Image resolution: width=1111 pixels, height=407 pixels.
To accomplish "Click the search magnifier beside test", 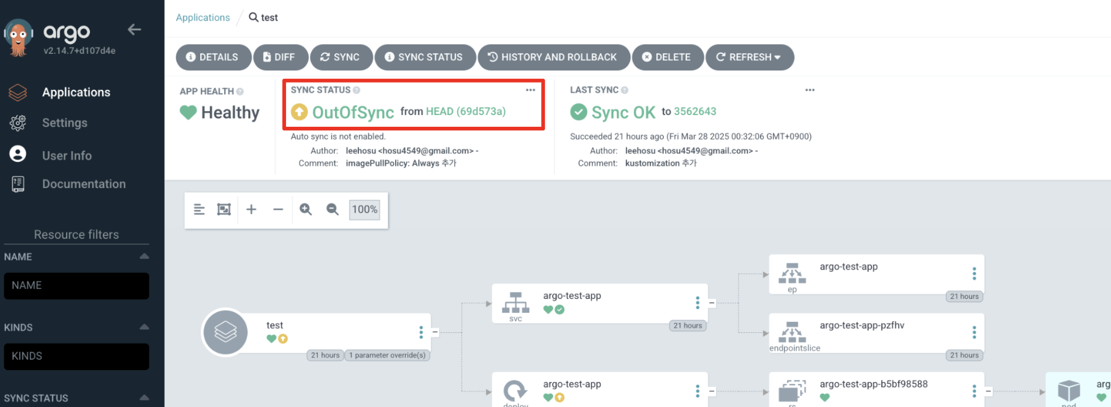I will tap(254, 17).
